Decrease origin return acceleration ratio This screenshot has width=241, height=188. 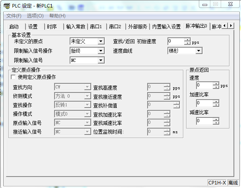tap(216, 105)
